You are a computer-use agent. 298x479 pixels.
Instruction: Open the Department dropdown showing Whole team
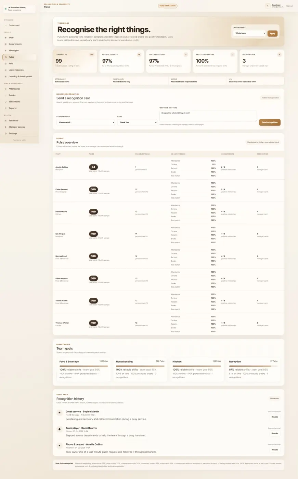coord(249,33)
